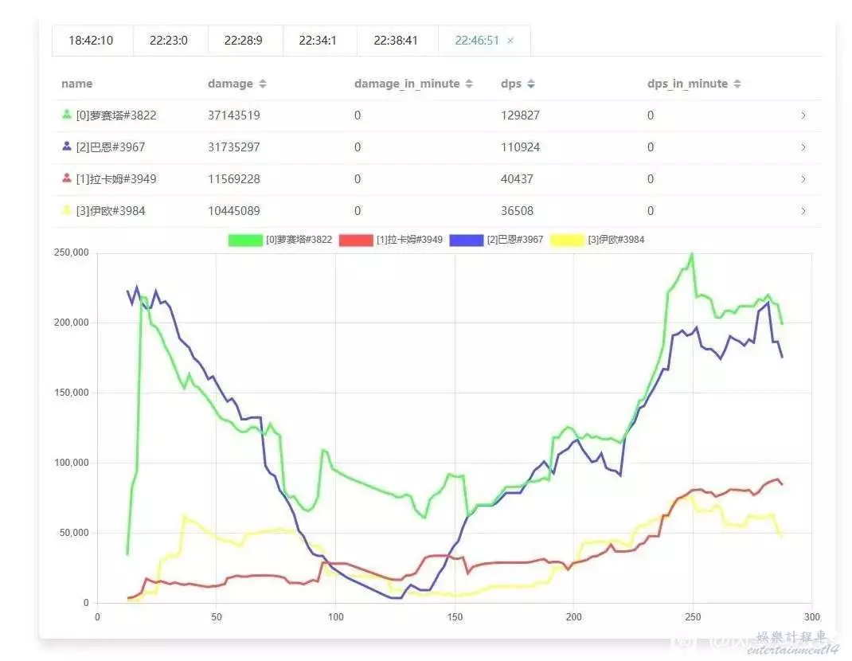Screen dimensions: 852x661
Task: Close the 22:46:51 tab
Action: (510, 41)
